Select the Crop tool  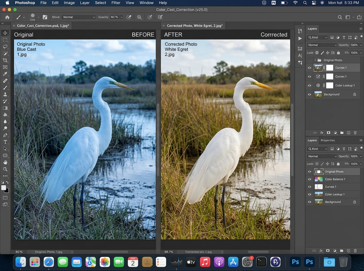coord(5,60)
